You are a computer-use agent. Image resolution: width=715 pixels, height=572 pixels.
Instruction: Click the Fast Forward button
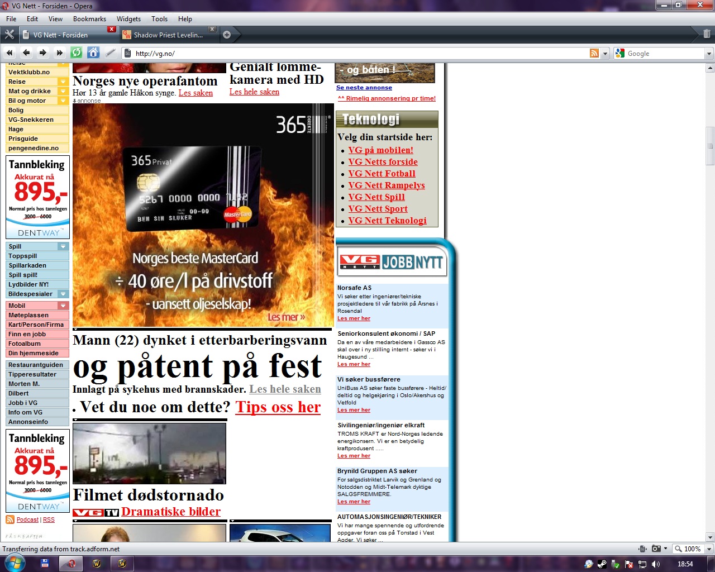tap(60, 53)
